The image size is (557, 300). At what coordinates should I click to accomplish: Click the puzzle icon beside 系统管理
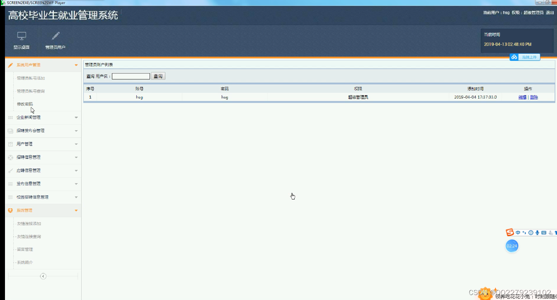(10, 210)
